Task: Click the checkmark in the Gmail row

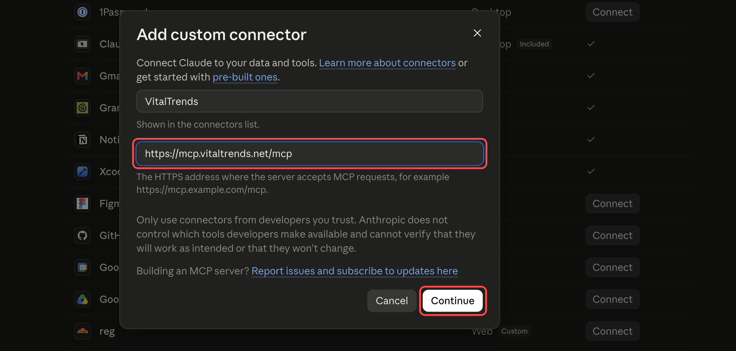Action: click(591, 76)
